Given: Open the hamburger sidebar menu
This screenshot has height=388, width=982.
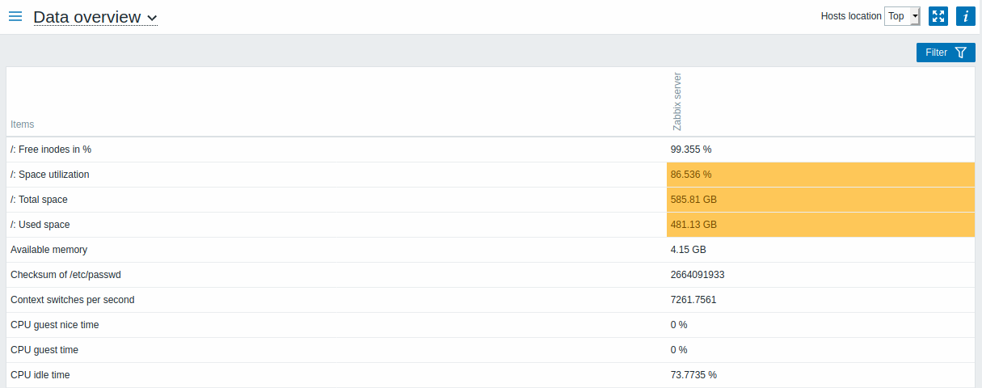Looking at the screenshot, I should 15,16.
